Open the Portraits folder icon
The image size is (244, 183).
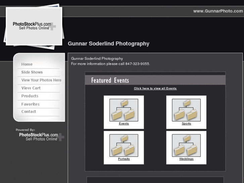(x=124, y=145)
